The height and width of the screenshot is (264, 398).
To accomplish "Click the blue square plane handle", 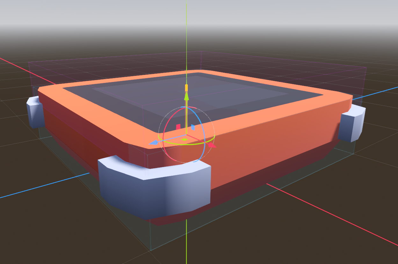I will (x=193, y=128).
